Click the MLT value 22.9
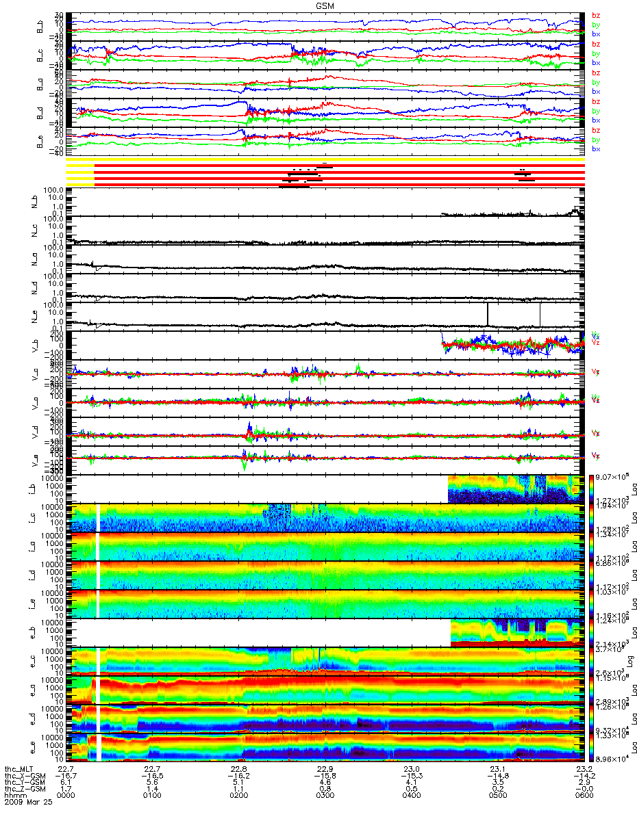This screenshot has height=821, width=637. coord(325,770)
